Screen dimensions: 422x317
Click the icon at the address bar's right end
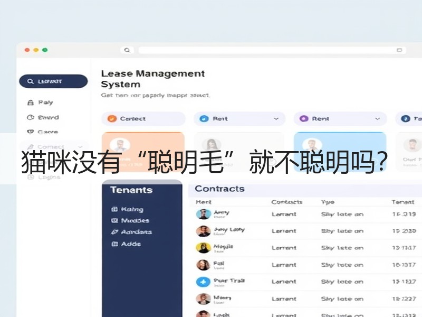[x=399, y=50]
